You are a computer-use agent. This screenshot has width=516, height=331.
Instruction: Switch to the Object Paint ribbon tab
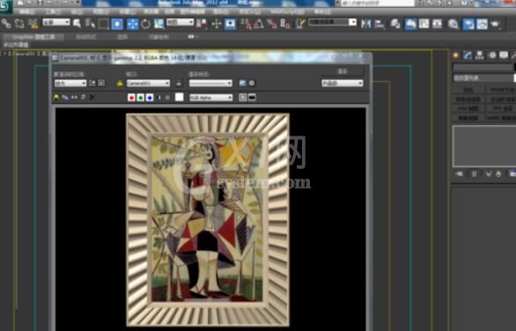click(159, 37)
